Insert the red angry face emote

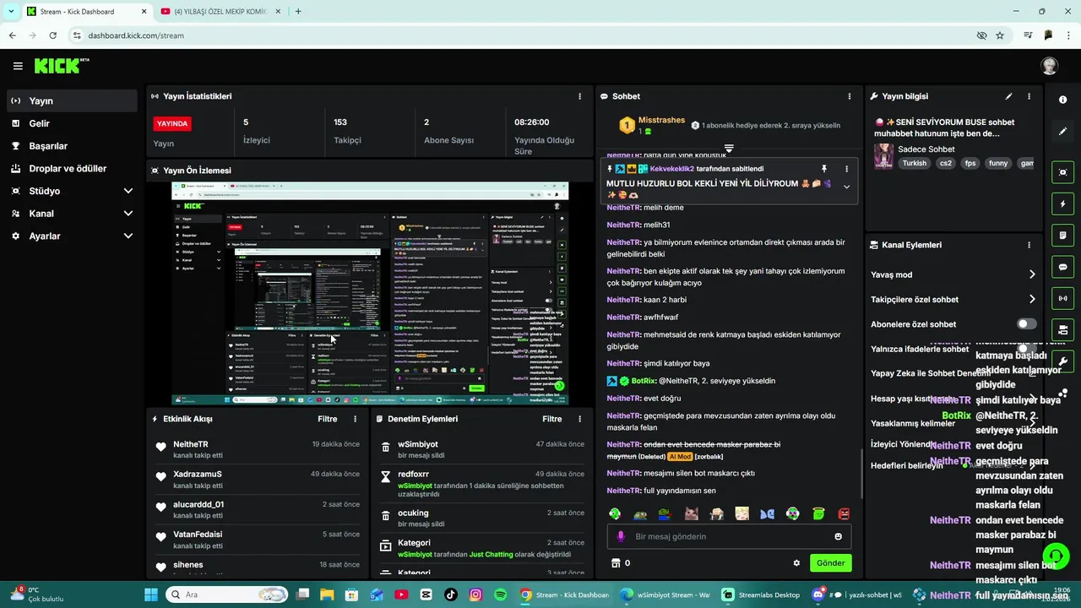[x=843, y=513]
